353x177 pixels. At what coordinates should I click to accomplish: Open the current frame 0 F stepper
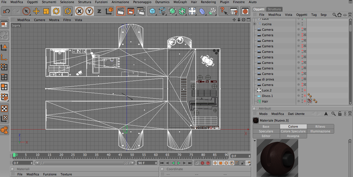click(x=240, y=156)
